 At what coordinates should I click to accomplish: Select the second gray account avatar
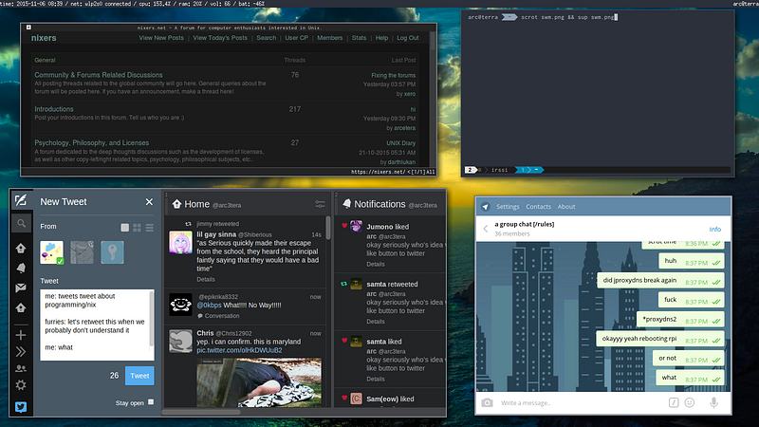coord(83,252)
